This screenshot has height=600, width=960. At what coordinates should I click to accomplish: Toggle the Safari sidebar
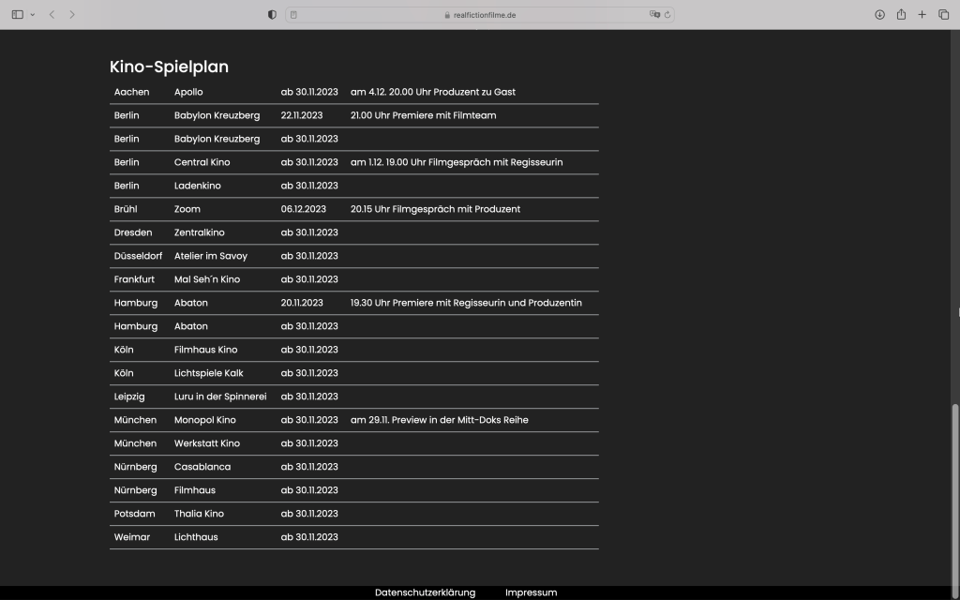(x=17, y=15)
